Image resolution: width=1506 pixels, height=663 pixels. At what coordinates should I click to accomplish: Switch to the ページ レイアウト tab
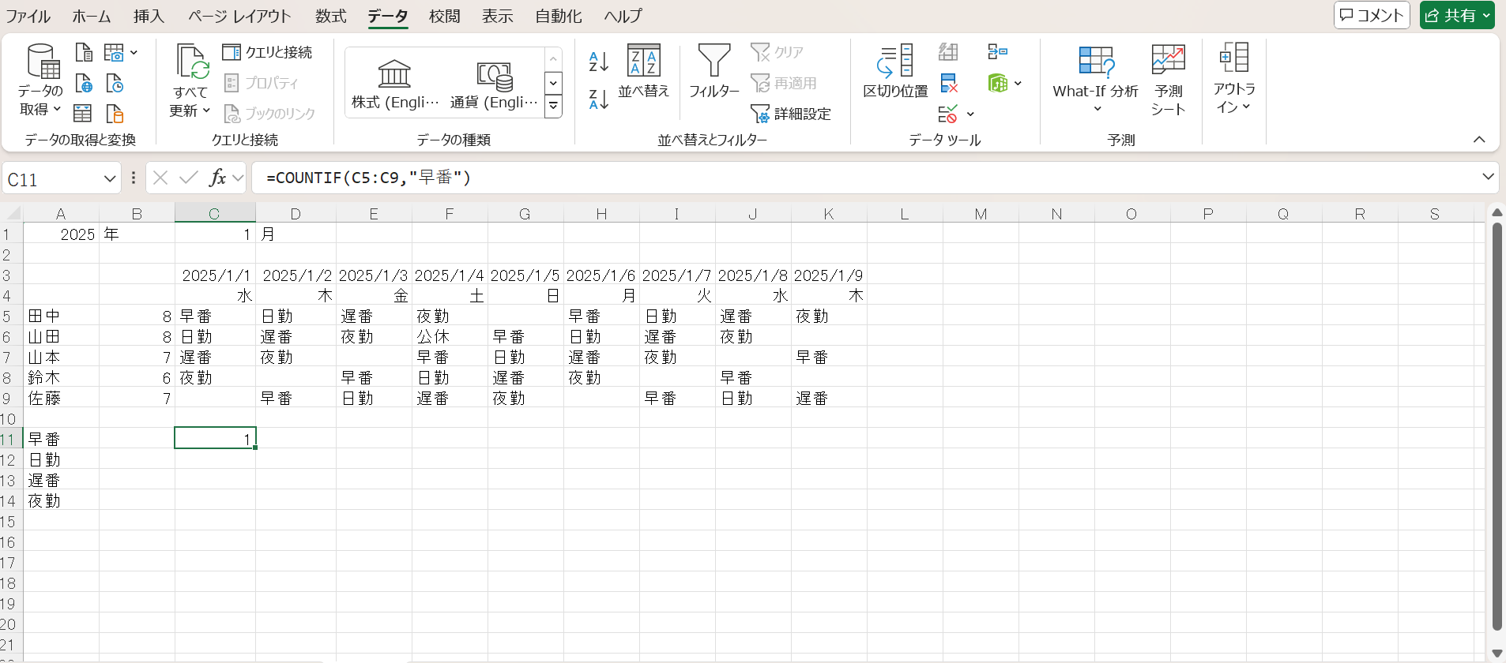(239, 16)
